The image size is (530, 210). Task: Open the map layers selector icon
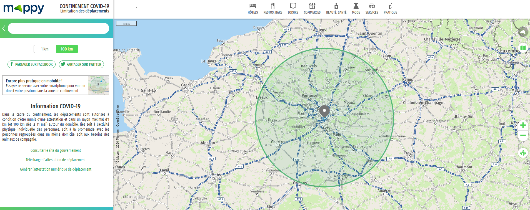pos(523,48)
